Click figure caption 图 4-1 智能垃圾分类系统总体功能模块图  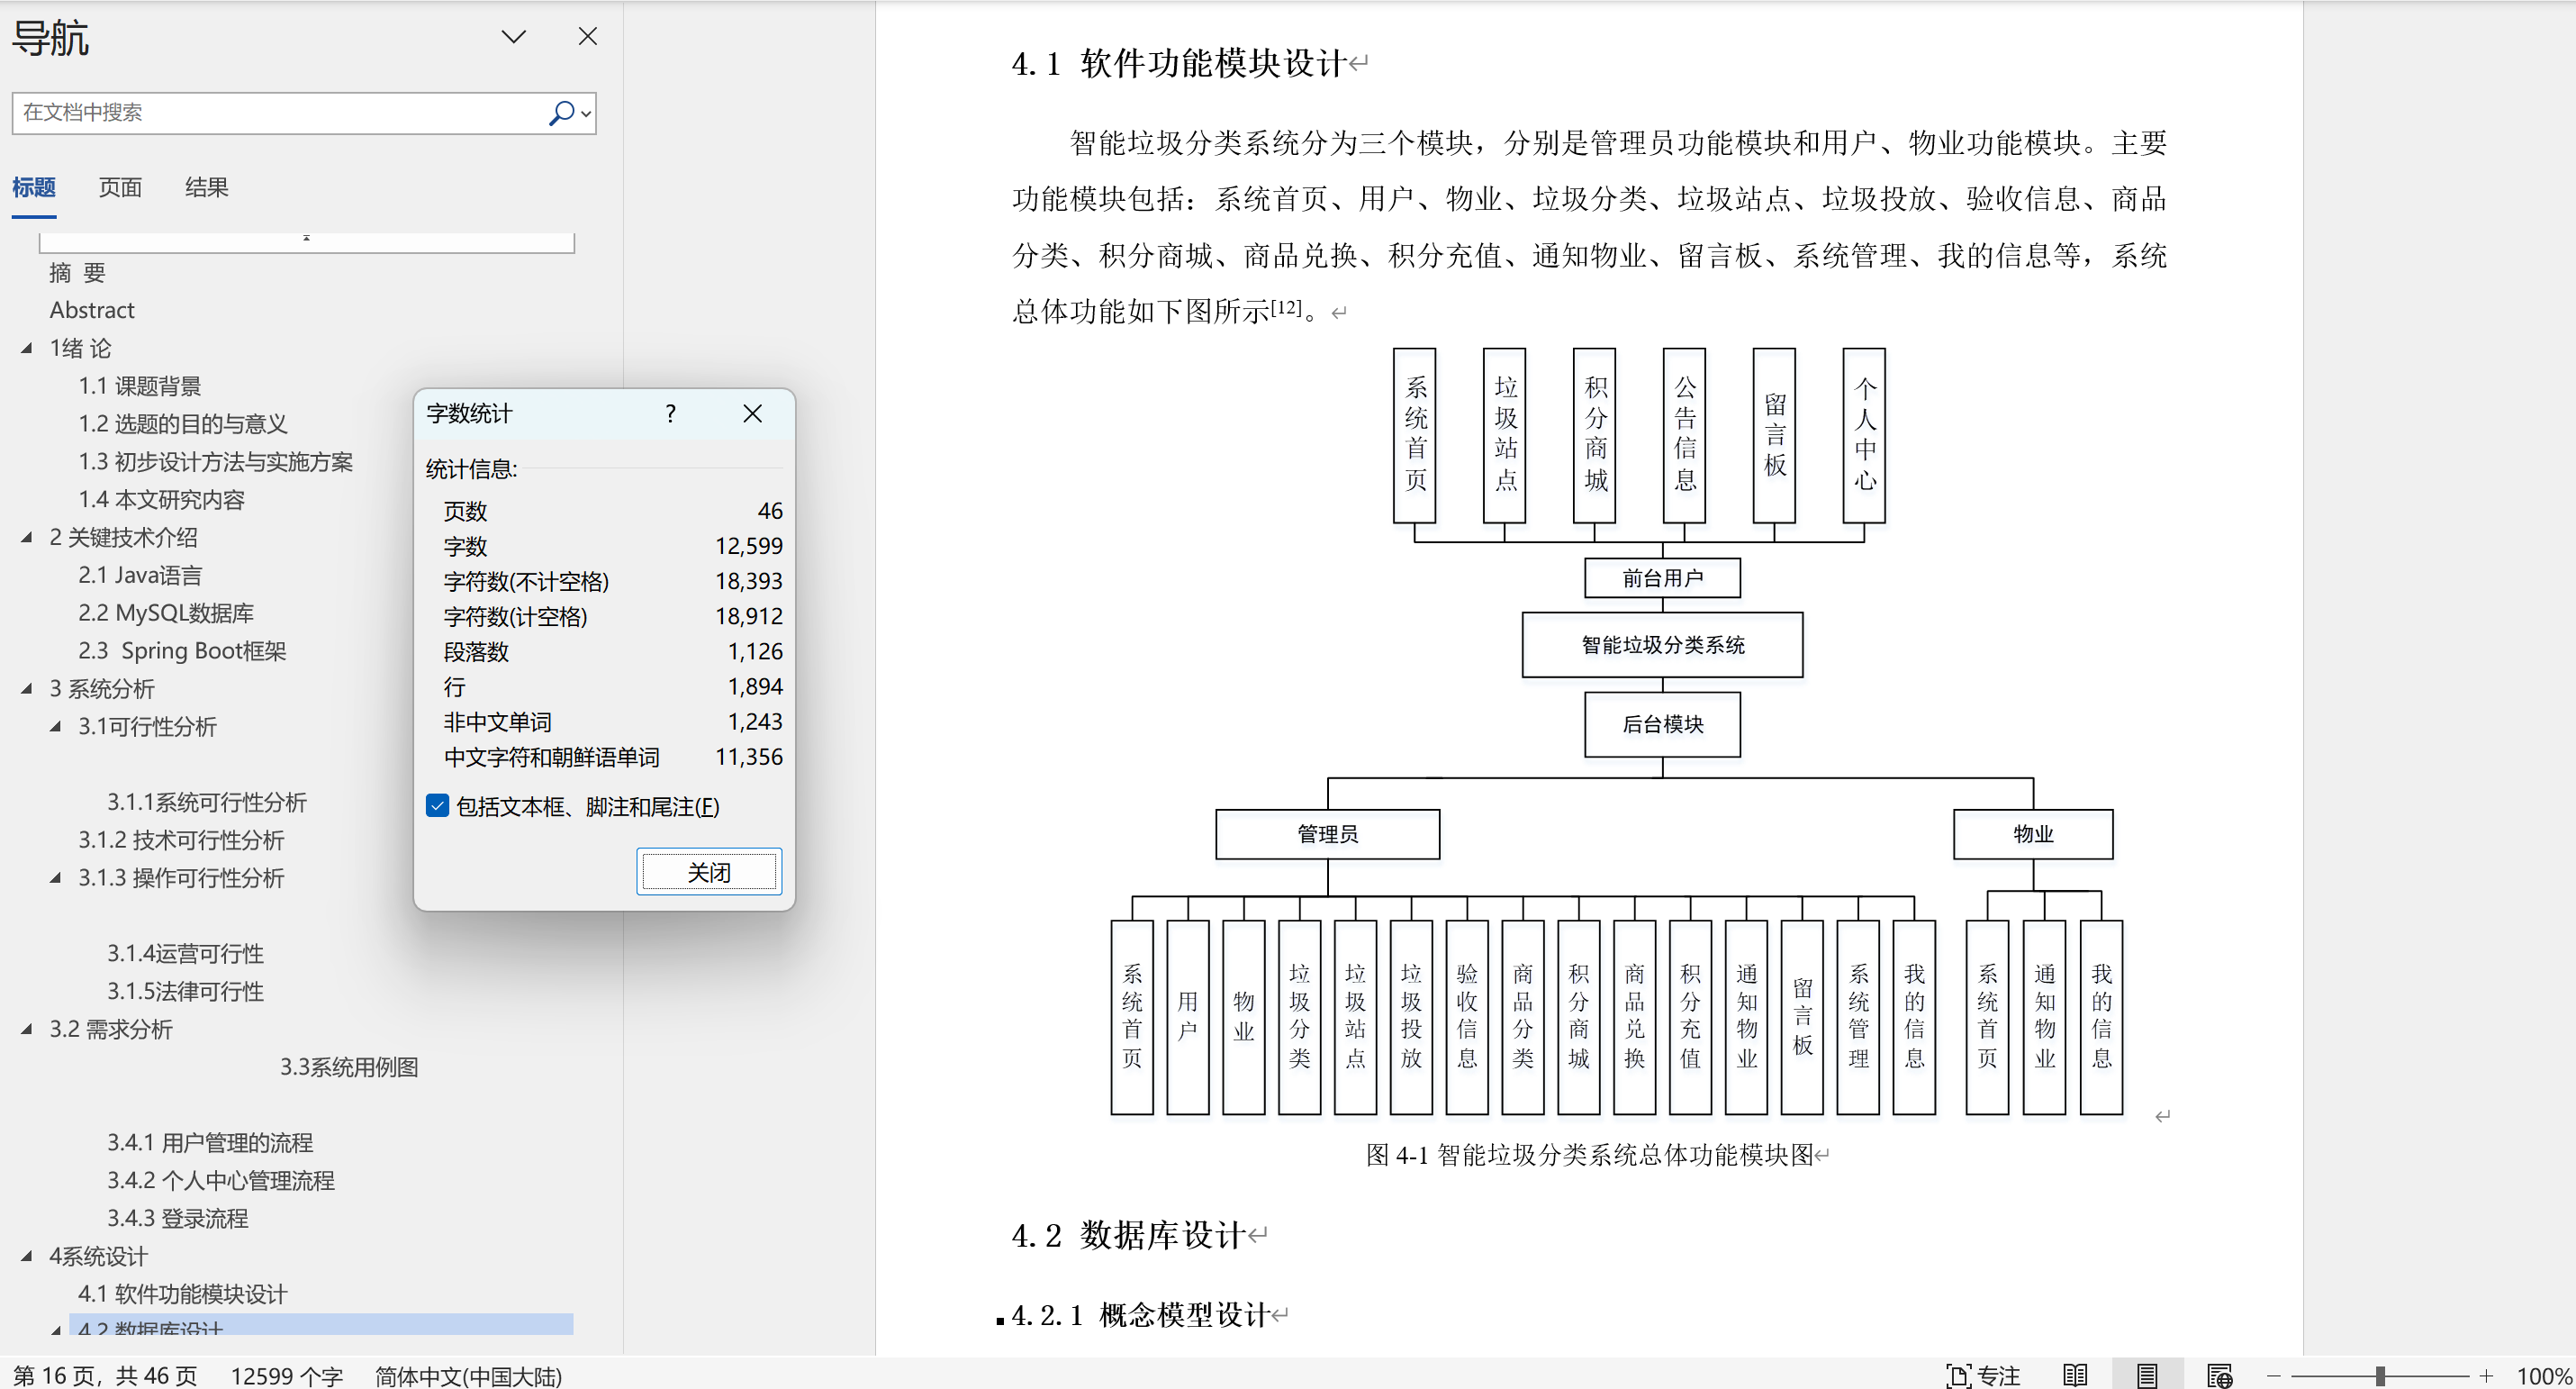[1590, 1156]
